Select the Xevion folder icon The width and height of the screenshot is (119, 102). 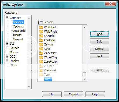(x=41, y=44)
